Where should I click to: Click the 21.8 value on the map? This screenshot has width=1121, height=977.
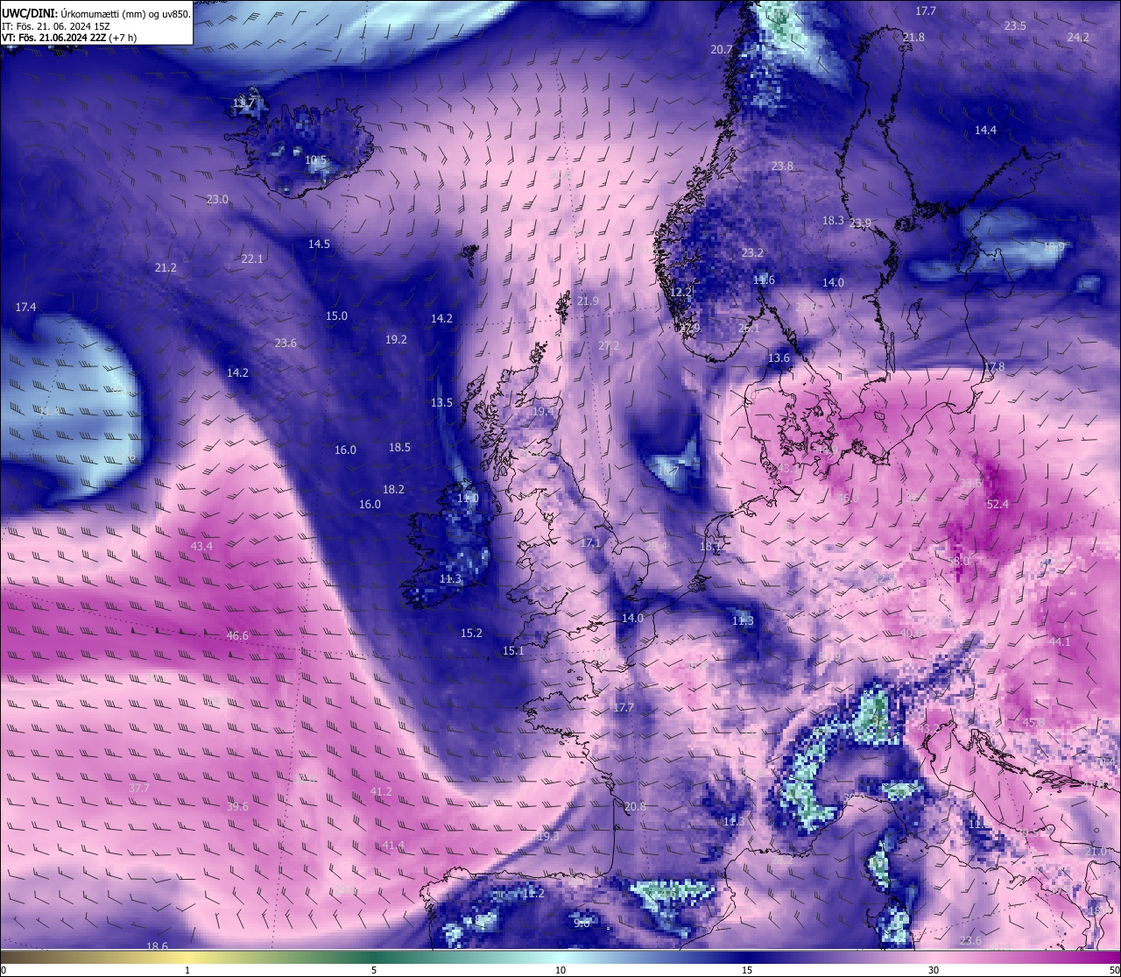point(913,37)
